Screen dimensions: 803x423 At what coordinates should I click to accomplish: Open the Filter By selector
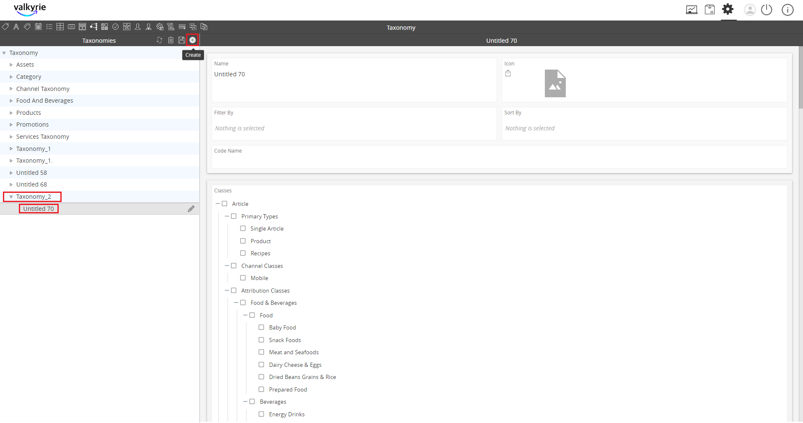(x=354, y=124)
